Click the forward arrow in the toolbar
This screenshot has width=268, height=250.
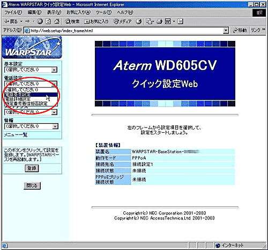[x=28, y=22]
